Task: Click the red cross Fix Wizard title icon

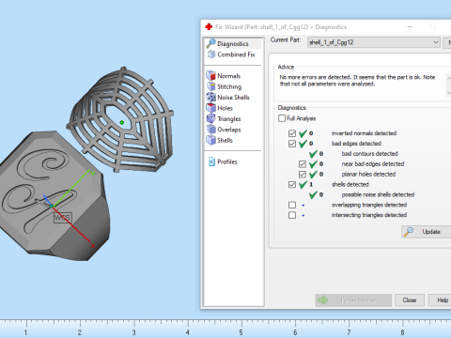Action: click(x=209, y=27)
